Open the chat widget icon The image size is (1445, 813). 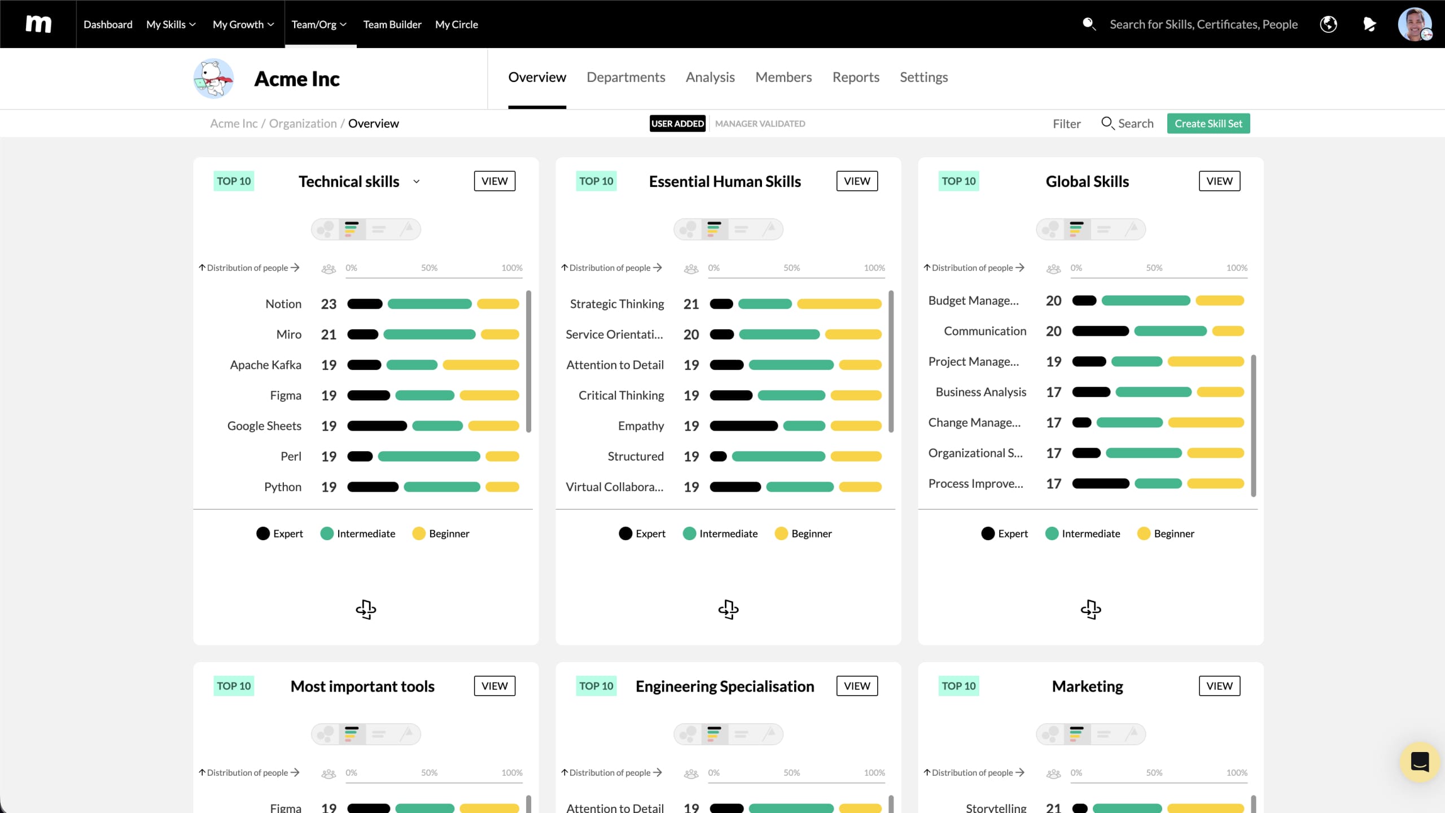[x=1419, y=762]
